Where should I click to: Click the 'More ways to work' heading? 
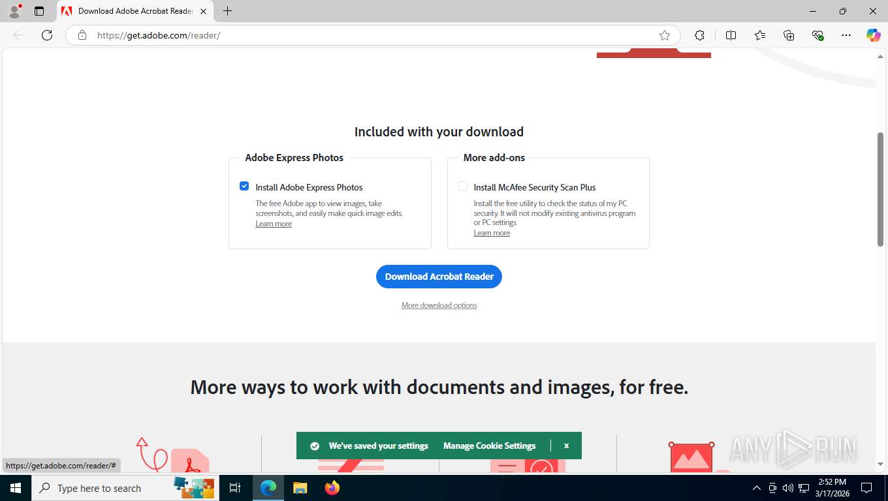coord(439,387)
